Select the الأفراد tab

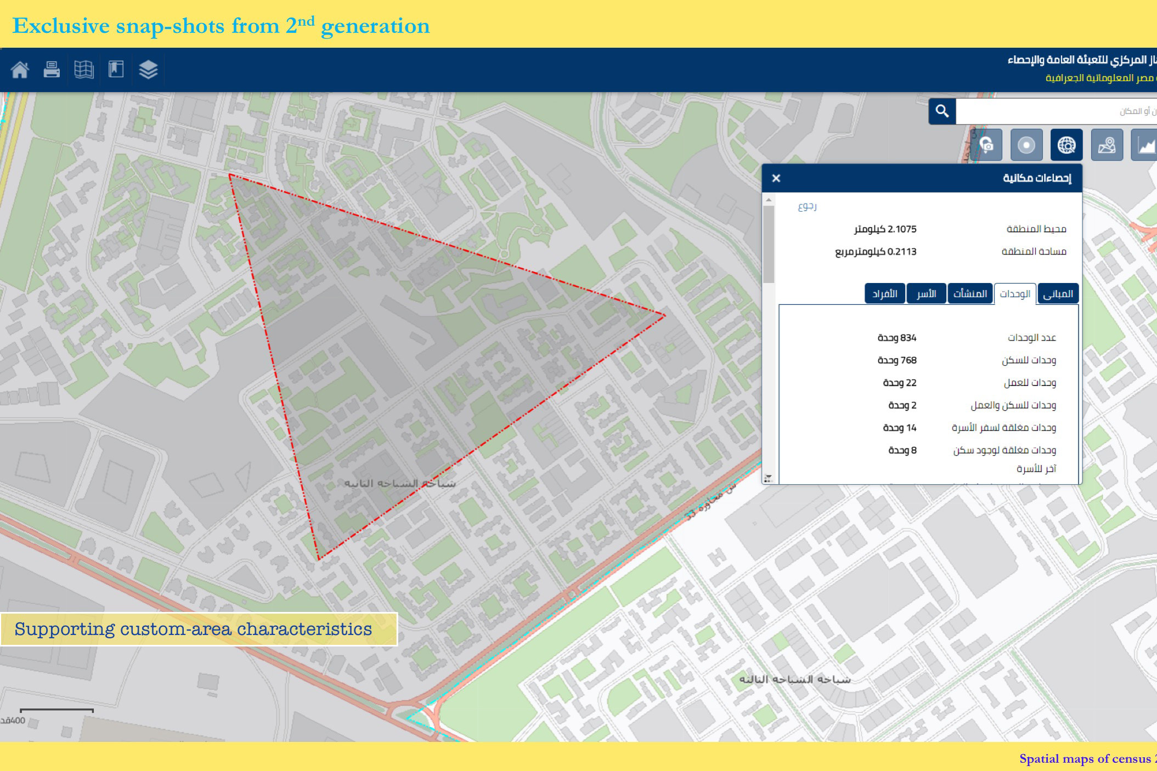885,294
